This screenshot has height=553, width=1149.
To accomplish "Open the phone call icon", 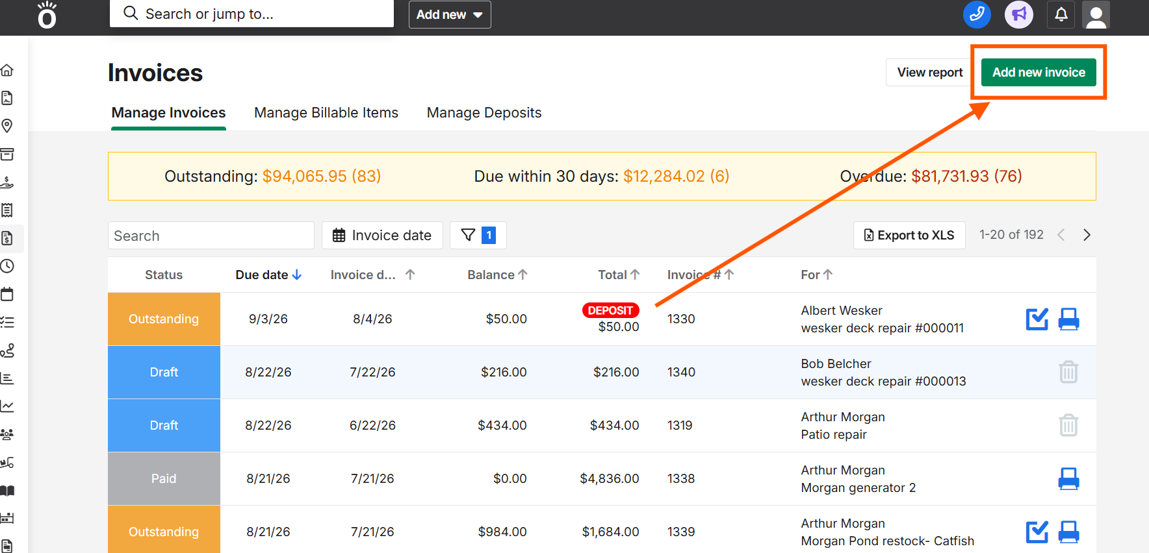I will pos(977,14).
